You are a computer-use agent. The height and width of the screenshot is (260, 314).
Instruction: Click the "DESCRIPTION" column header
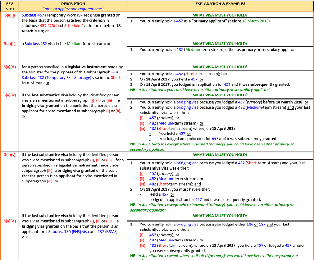[73, 4]
